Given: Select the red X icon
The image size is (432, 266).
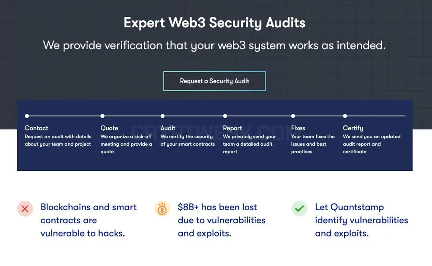Looking at the screenshot, I should click(x=25, y=208).
